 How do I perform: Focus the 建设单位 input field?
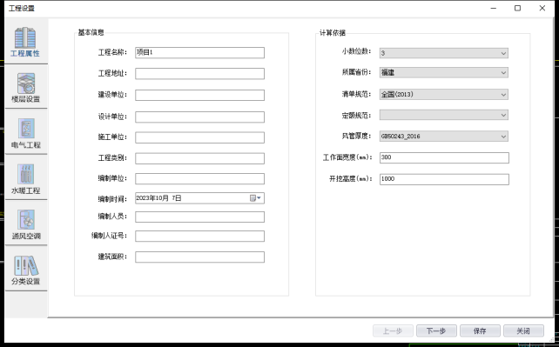pos(199,95)
